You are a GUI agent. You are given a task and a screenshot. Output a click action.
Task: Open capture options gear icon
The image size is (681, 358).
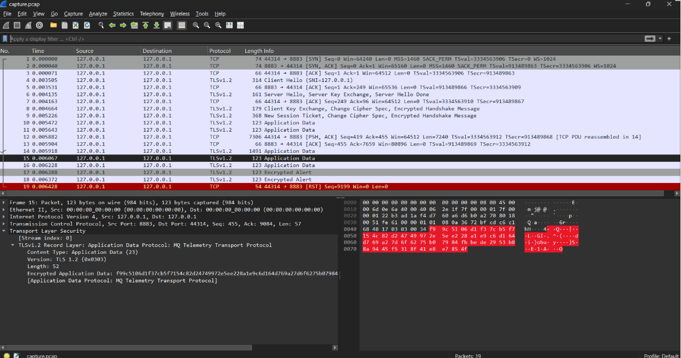[39, 25]
